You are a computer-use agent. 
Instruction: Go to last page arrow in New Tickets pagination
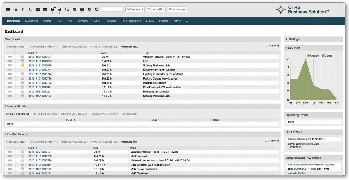[x=278, y=46]
